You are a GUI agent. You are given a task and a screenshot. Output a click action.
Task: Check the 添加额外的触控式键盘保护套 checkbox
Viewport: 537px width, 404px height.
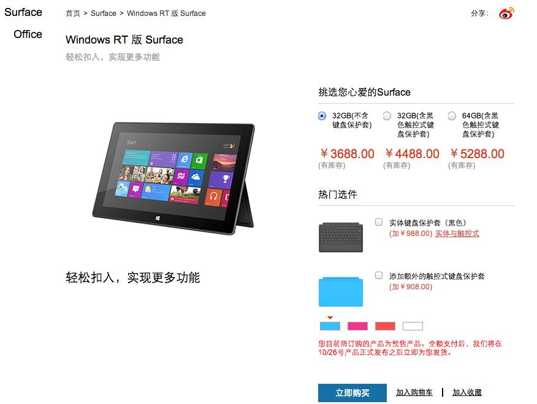coord(379,275)
